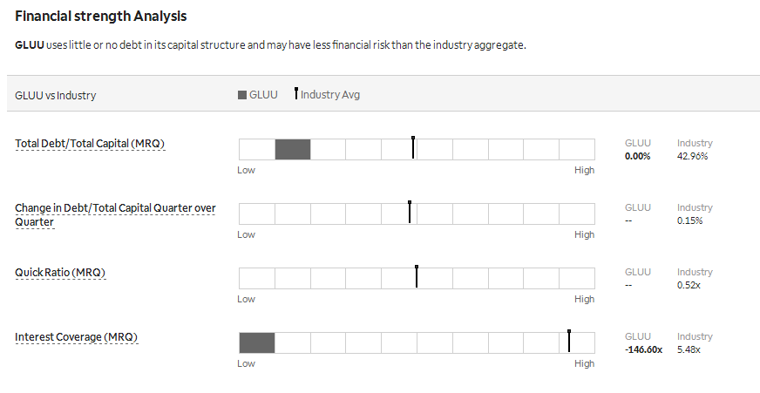This screenshot has height=393, width=760.
Task: Click the GLUU -146.60x interest coverage value
Action: point(644,349)
